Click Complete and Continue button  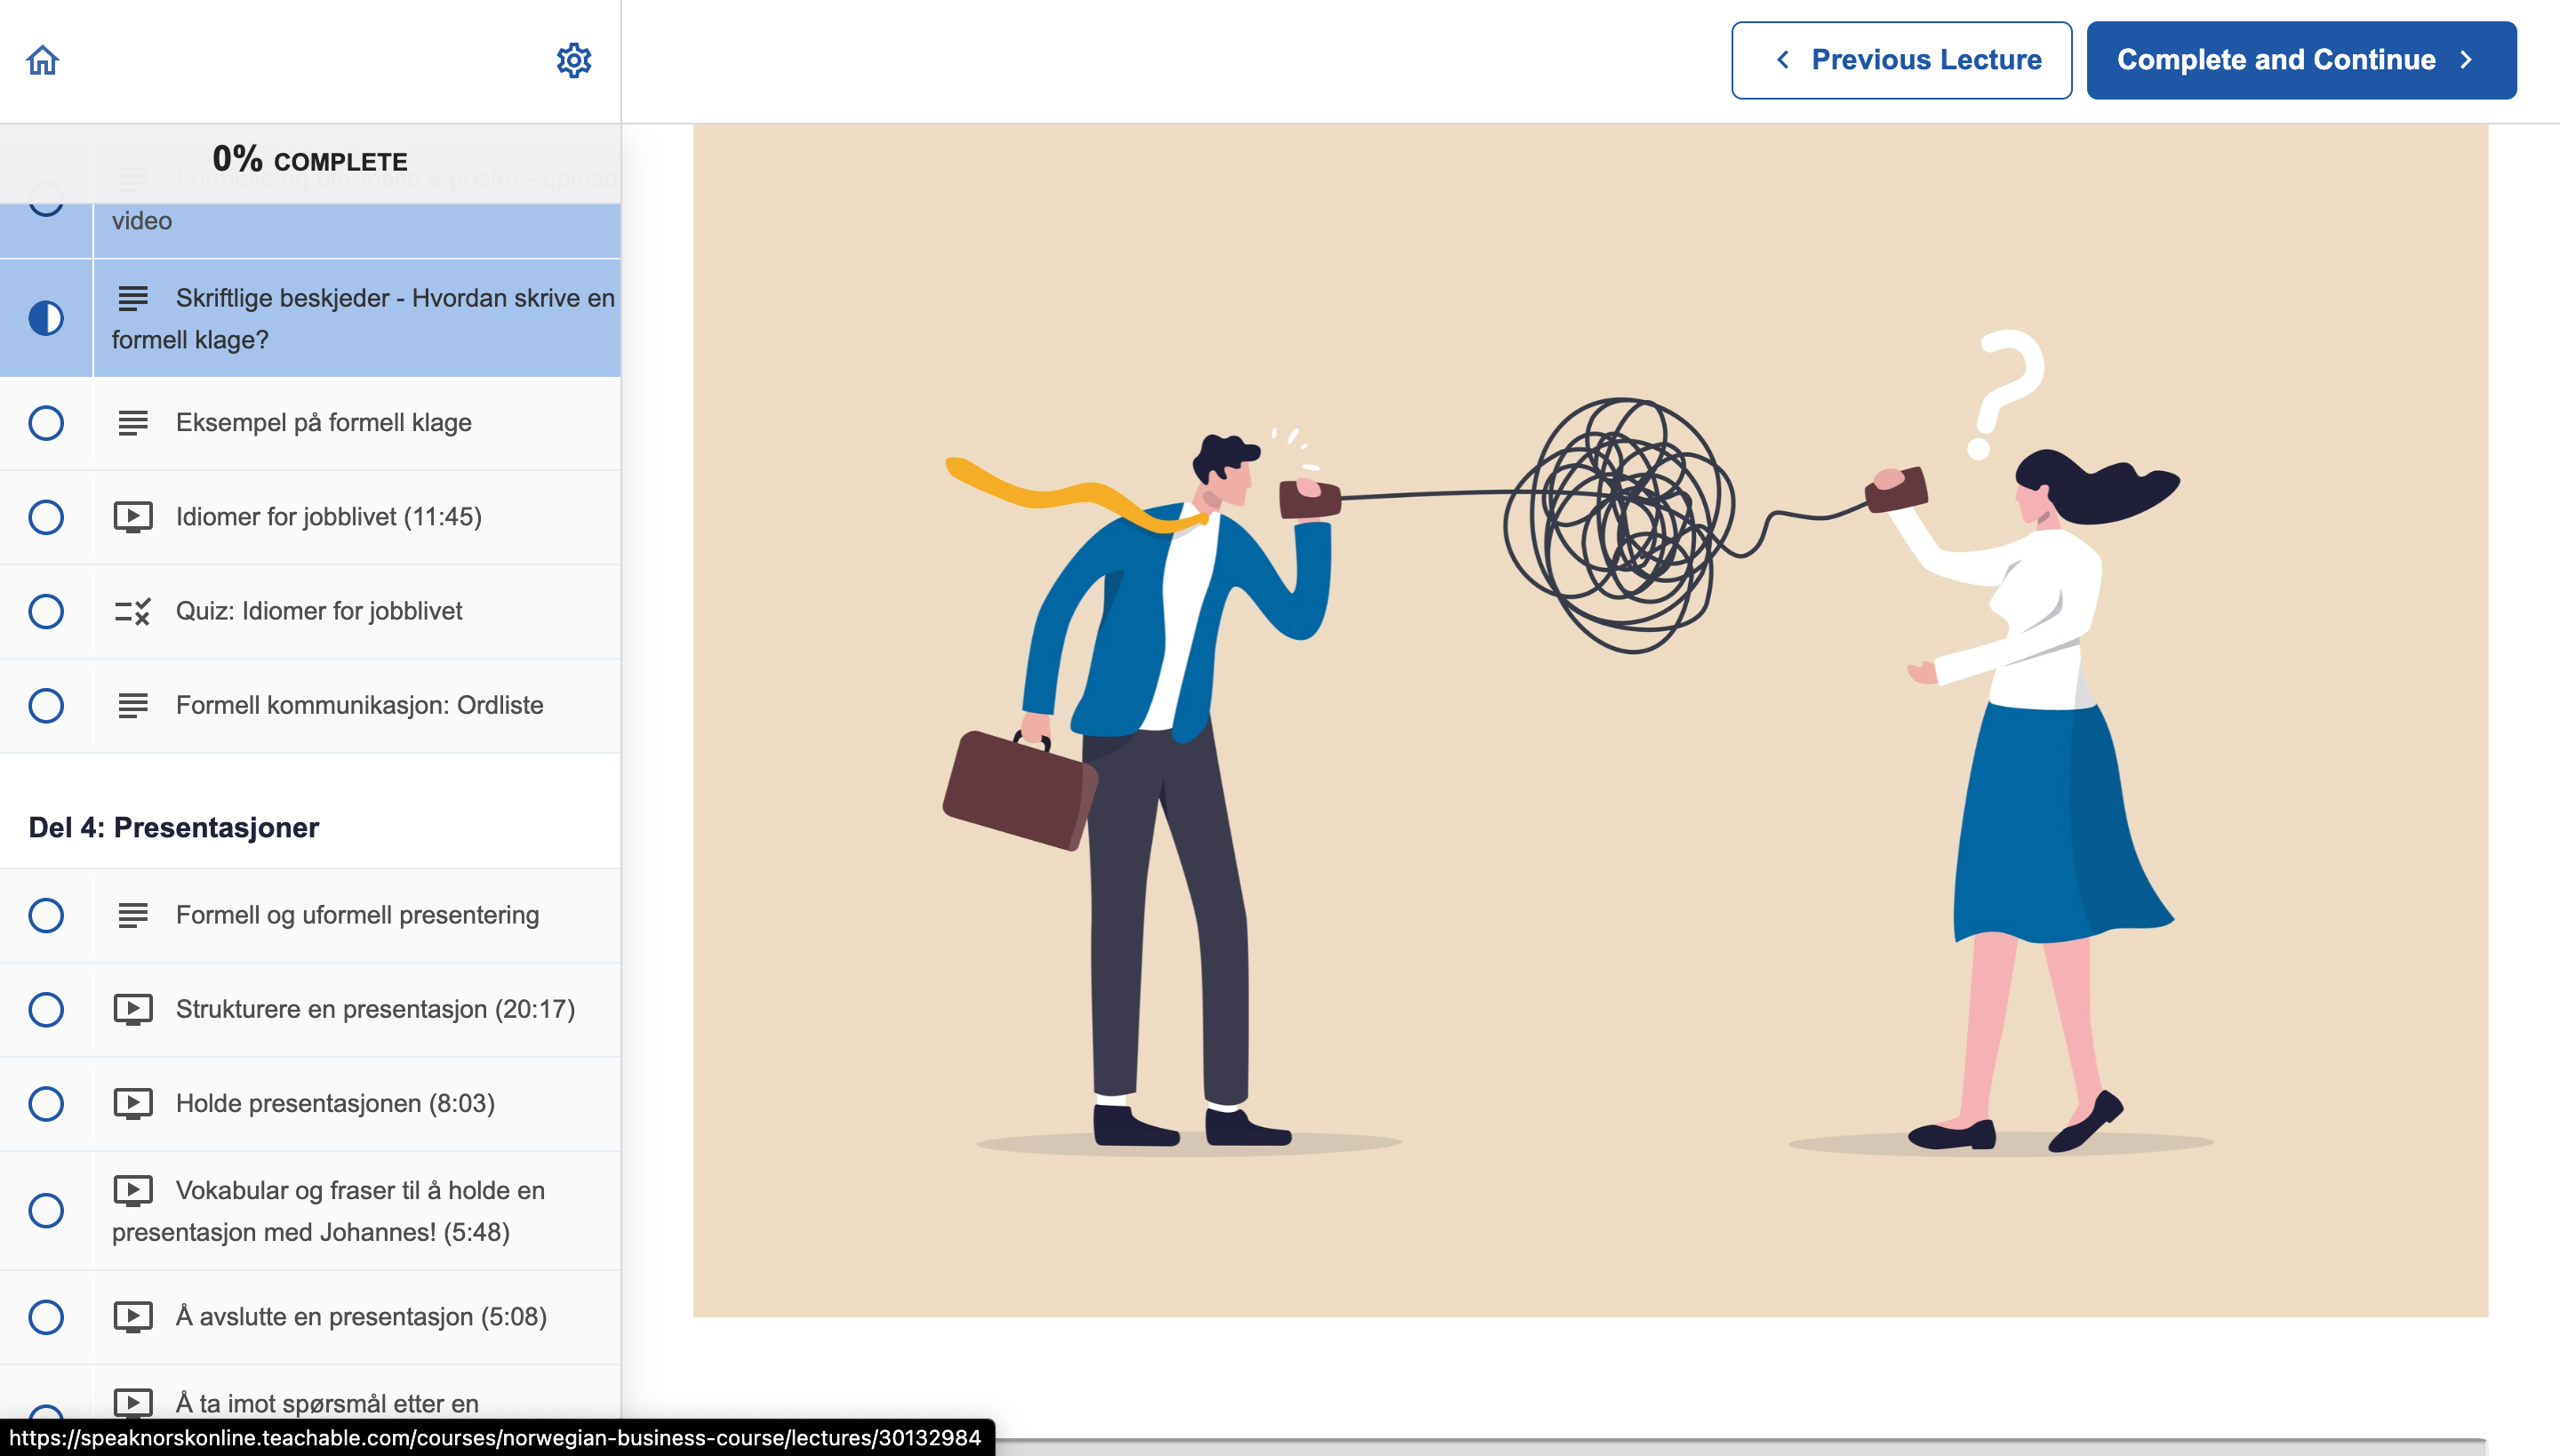coord(2301,60)
